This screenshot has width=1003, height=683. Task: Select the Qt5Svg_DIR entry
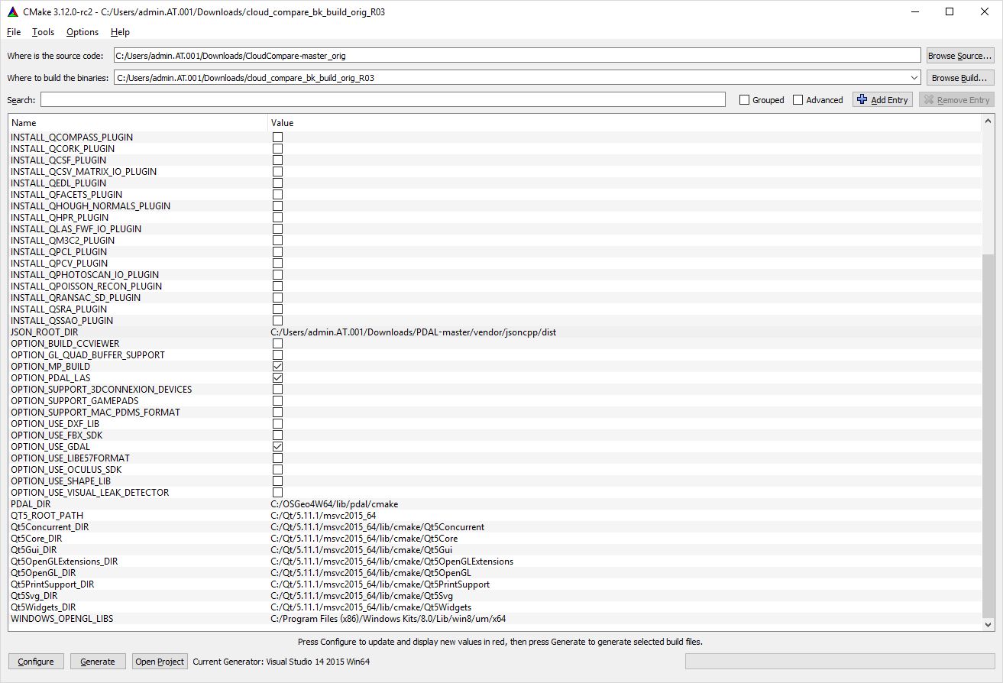[x=34, y=596]
